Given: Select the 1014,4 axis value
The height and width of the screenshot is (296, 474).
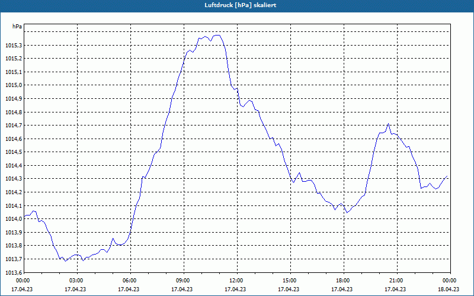Looking at the screenshot, I should 14,166.
